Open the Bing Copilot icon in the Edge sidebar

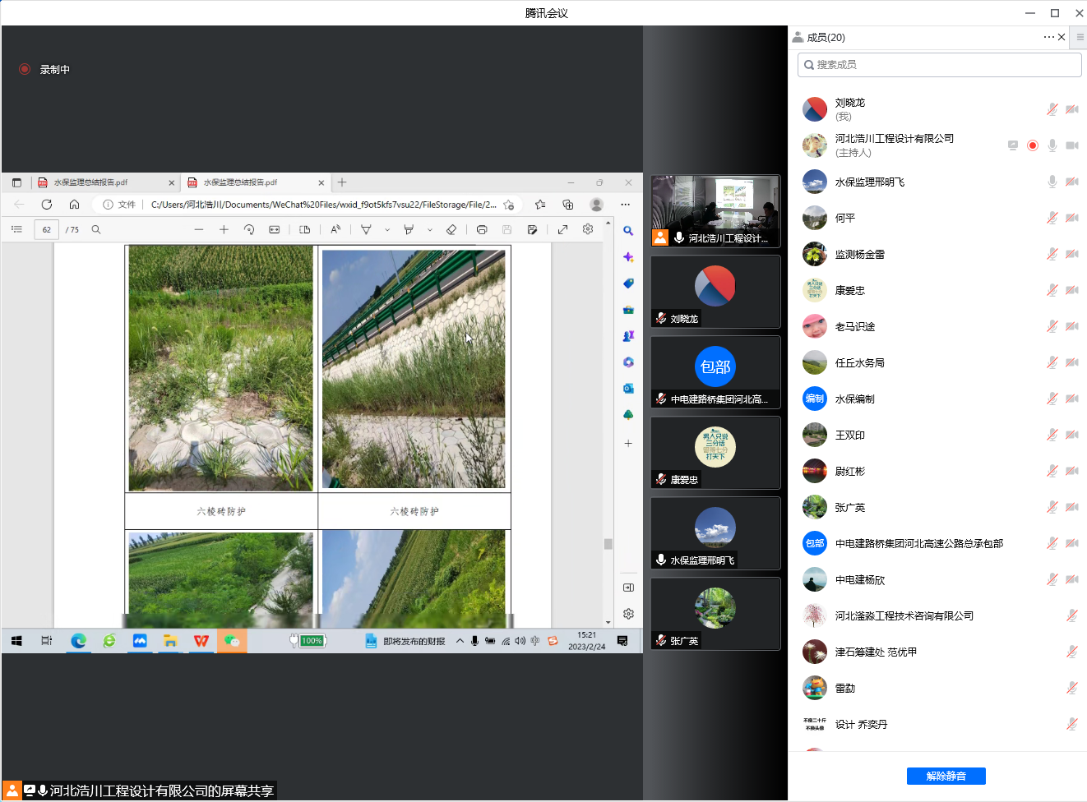pos(627,257)
